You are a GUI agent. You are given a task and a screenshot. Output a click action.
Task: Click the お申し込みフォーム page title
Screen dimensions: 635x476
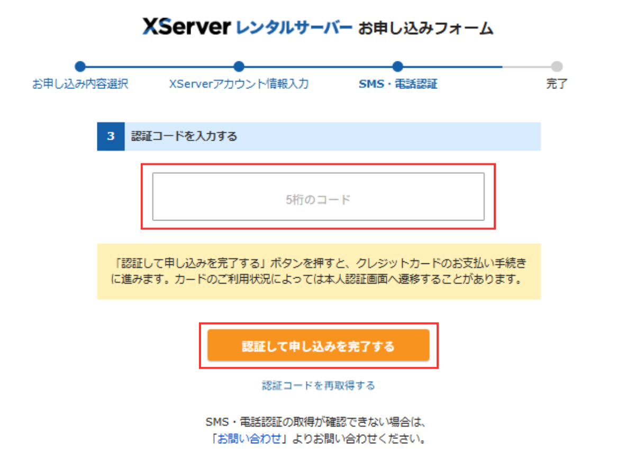(425, 28)
